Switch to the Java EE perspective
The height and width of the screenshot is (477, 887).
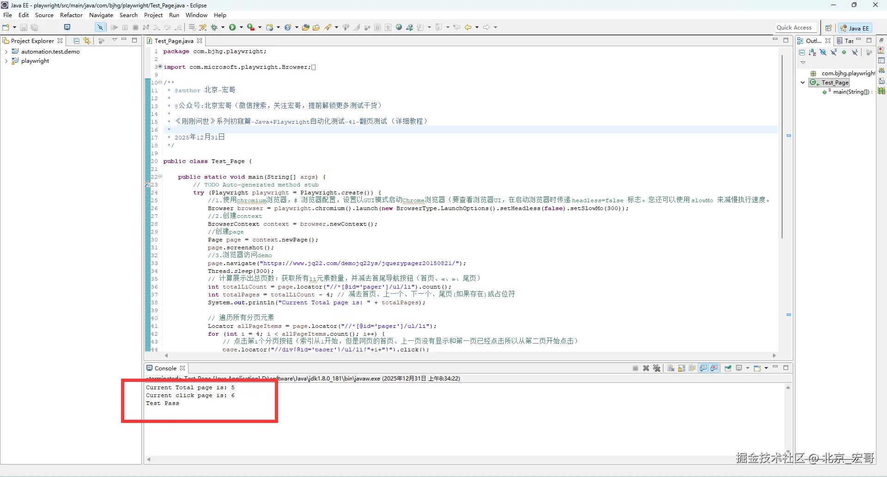(x=855, y=28)
